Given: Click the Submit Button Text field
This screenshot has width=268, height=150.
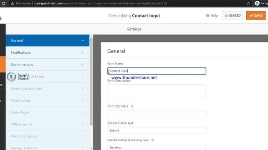Looking at the screenshot, I should click(x=157, y=130).
